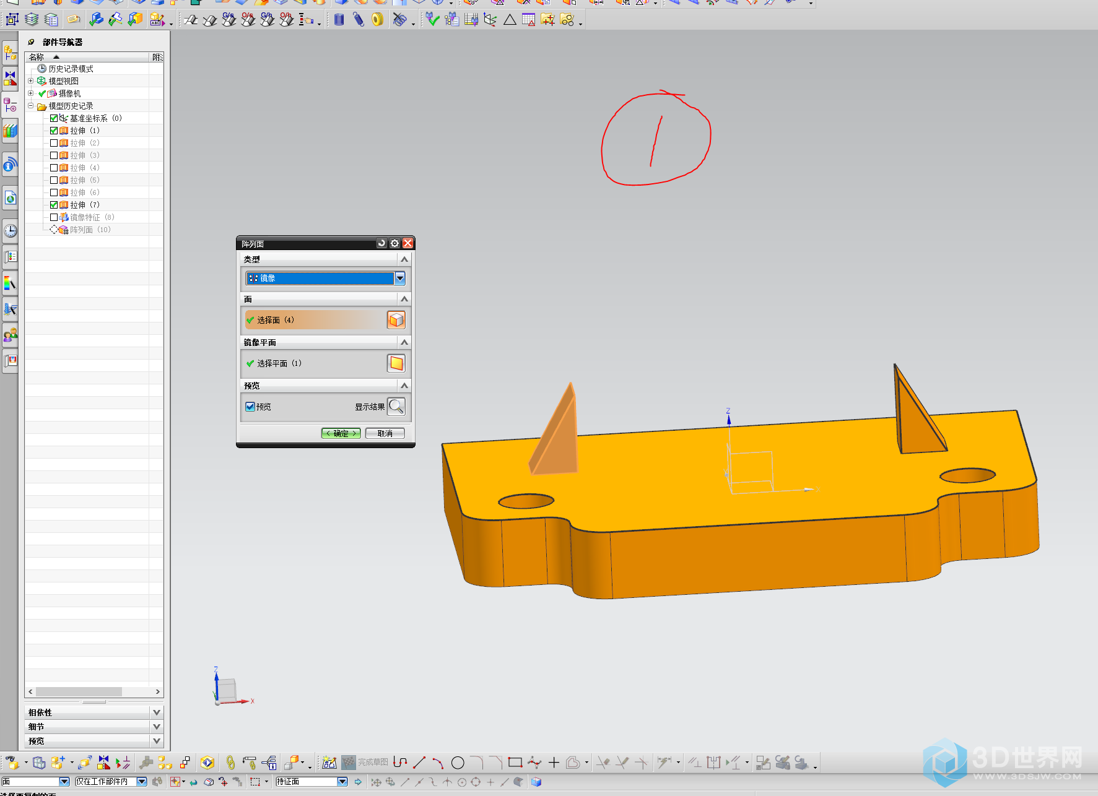Open the clock history sidebar icon
Viewport: 1098px width, 796px height.
pyautogui.click(x=11, y=231)
